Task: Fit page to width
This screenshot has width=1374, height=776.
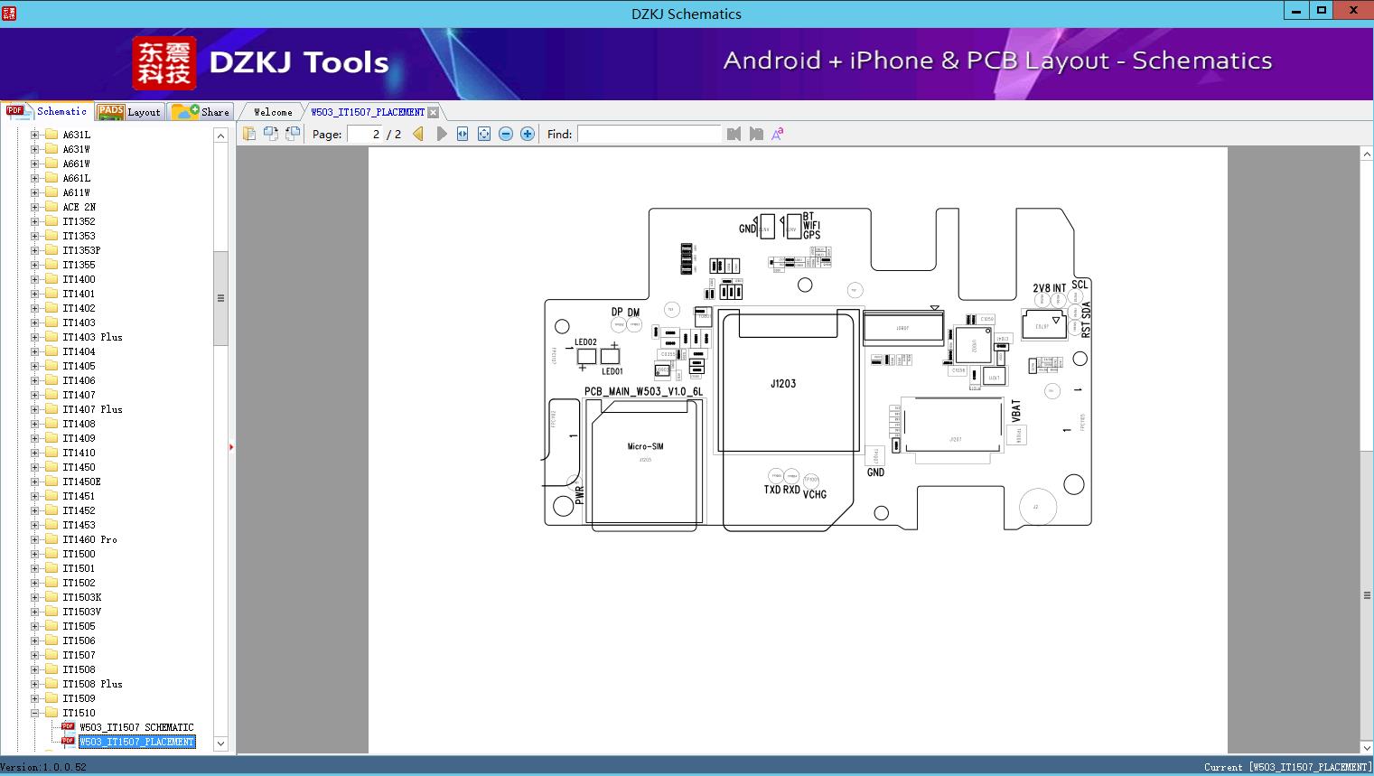Action: pyautogui.click(x=463, y=134)
